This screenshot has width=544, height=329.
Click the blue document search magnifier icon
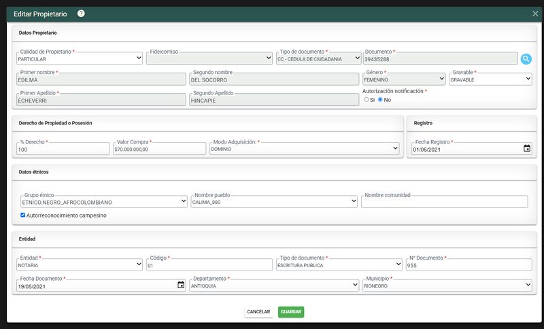point(526,59)
